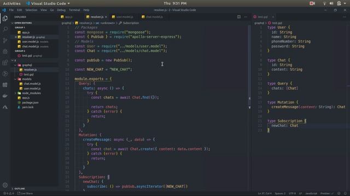Open the Debug view bug icon
Viewport: 350px width, 196px height.
tap(5, 51)
